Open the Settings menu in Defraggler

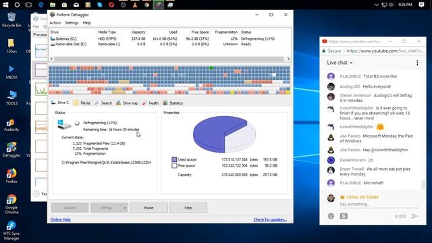pos(72,23)
